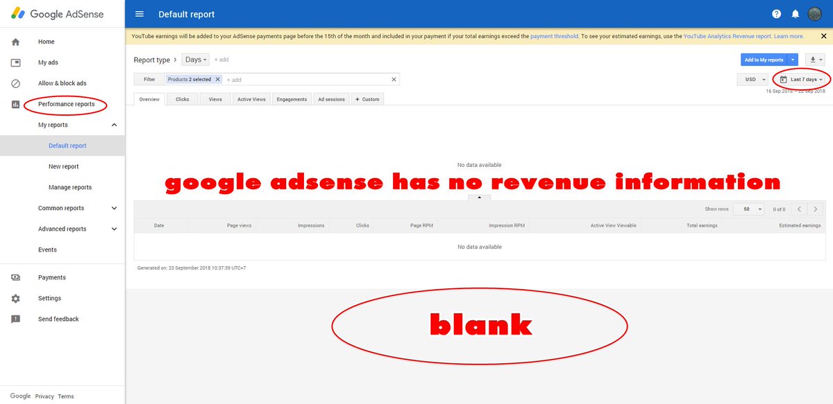Sort by the Page RPM column header
This screenshot has height=404, width=833.
[x=421, y=225]
